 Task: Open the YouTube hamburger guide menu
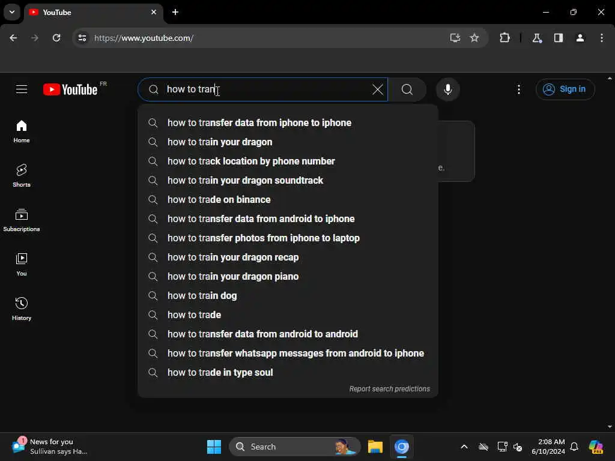pyautogui.click(x=22, y=89)
